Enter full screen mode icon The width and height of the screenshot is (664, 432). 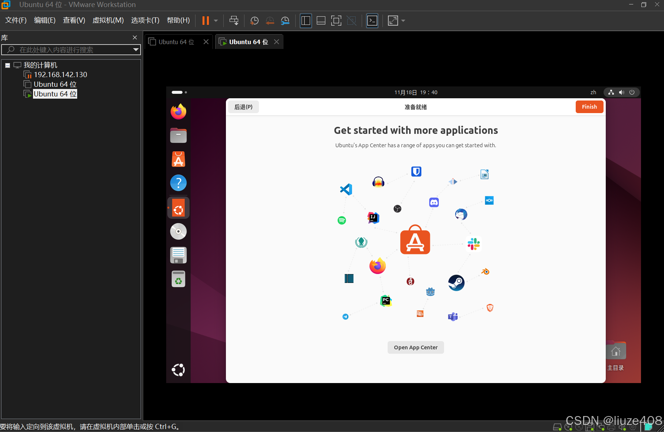(336, 21)
